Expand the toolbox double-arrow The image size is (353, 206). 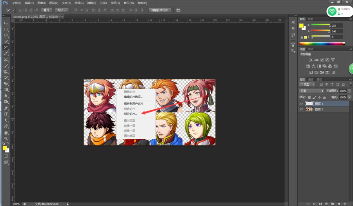pyautogui.click(x=4, y=16)
